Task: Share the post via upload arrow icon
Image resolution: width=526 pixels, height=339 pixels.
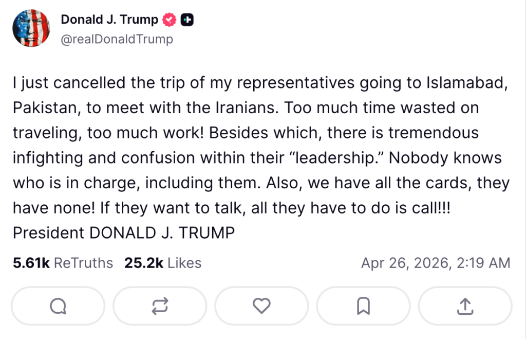Action: point(465,307)
